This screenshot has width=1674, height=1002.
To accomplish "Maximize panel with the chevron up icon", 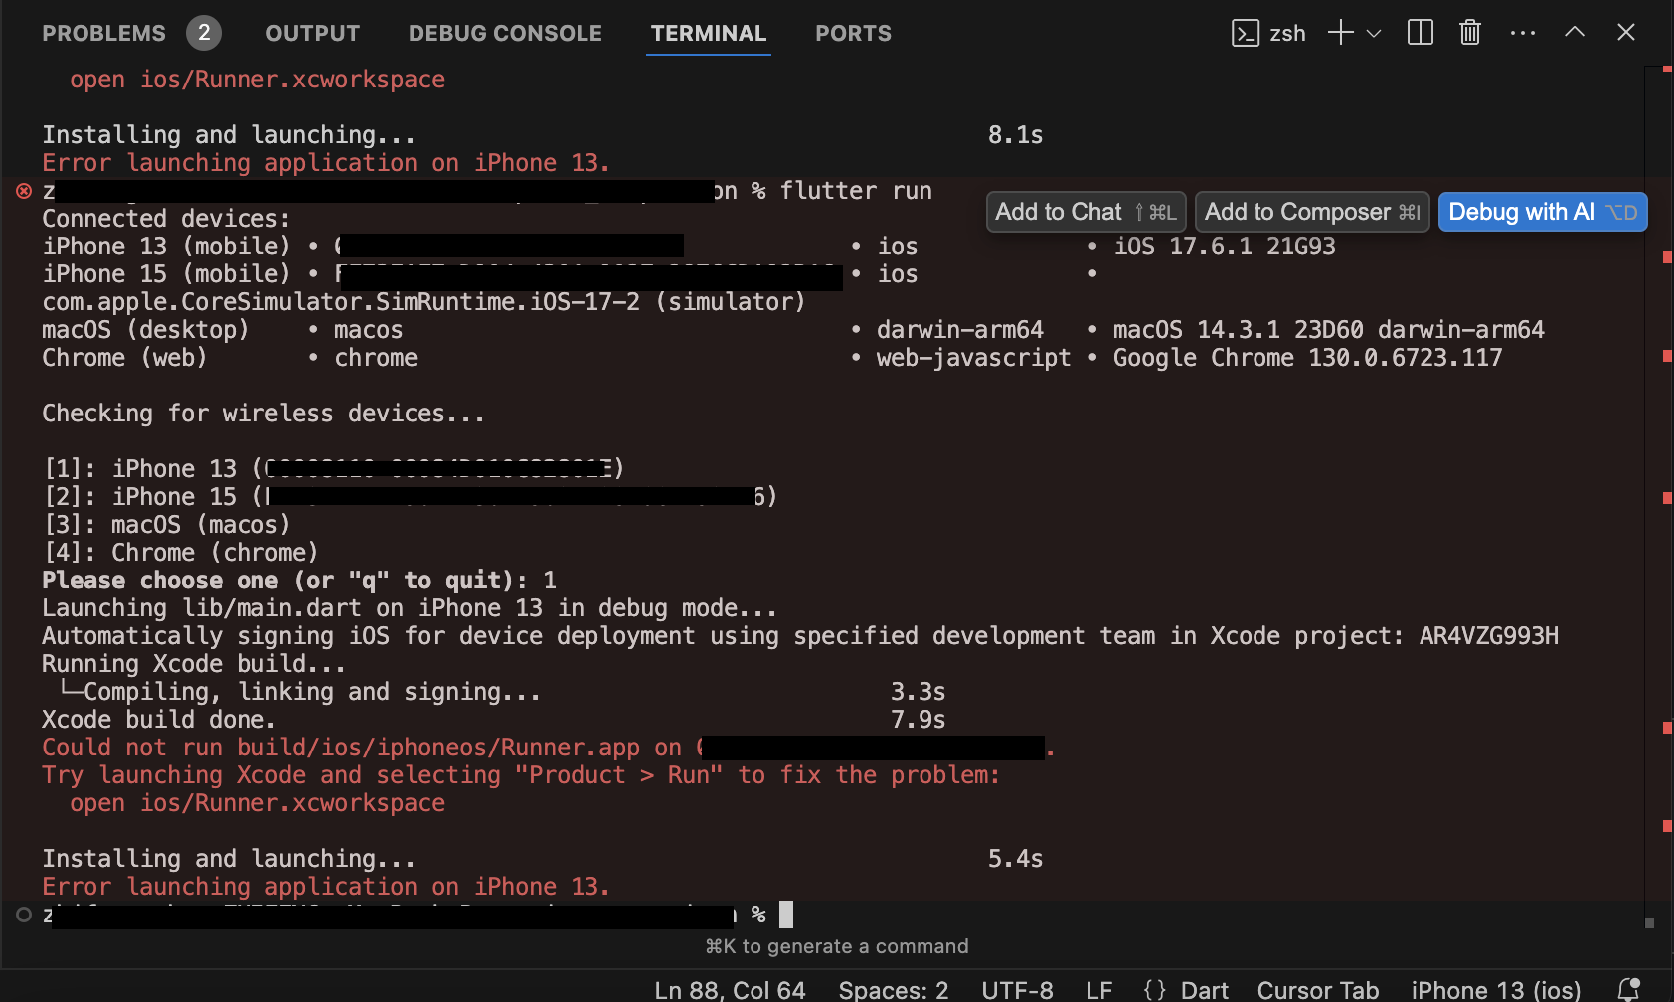I will 1575,32.
